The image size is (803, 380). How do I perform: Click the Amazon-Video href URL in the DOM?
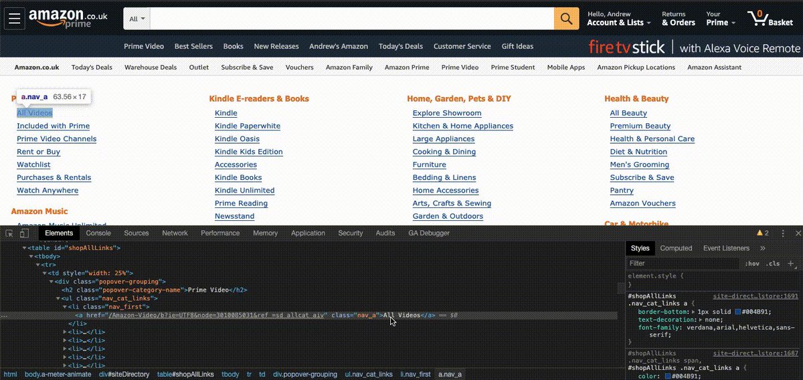(217, 314)
